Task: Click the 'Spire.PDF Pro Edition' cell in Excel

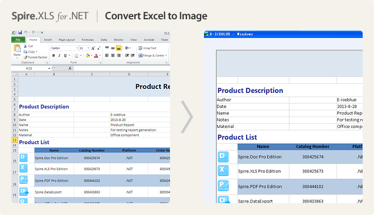Action: (54, 180)
